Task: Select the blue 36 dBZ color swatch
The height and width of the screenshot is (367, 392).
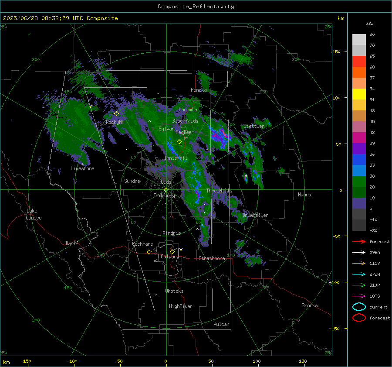Action: coord(359,160)
